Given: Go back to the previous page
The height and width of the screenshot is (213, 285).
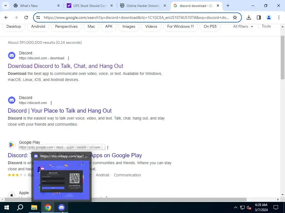Looking at the screenshot, I should 6,17.
